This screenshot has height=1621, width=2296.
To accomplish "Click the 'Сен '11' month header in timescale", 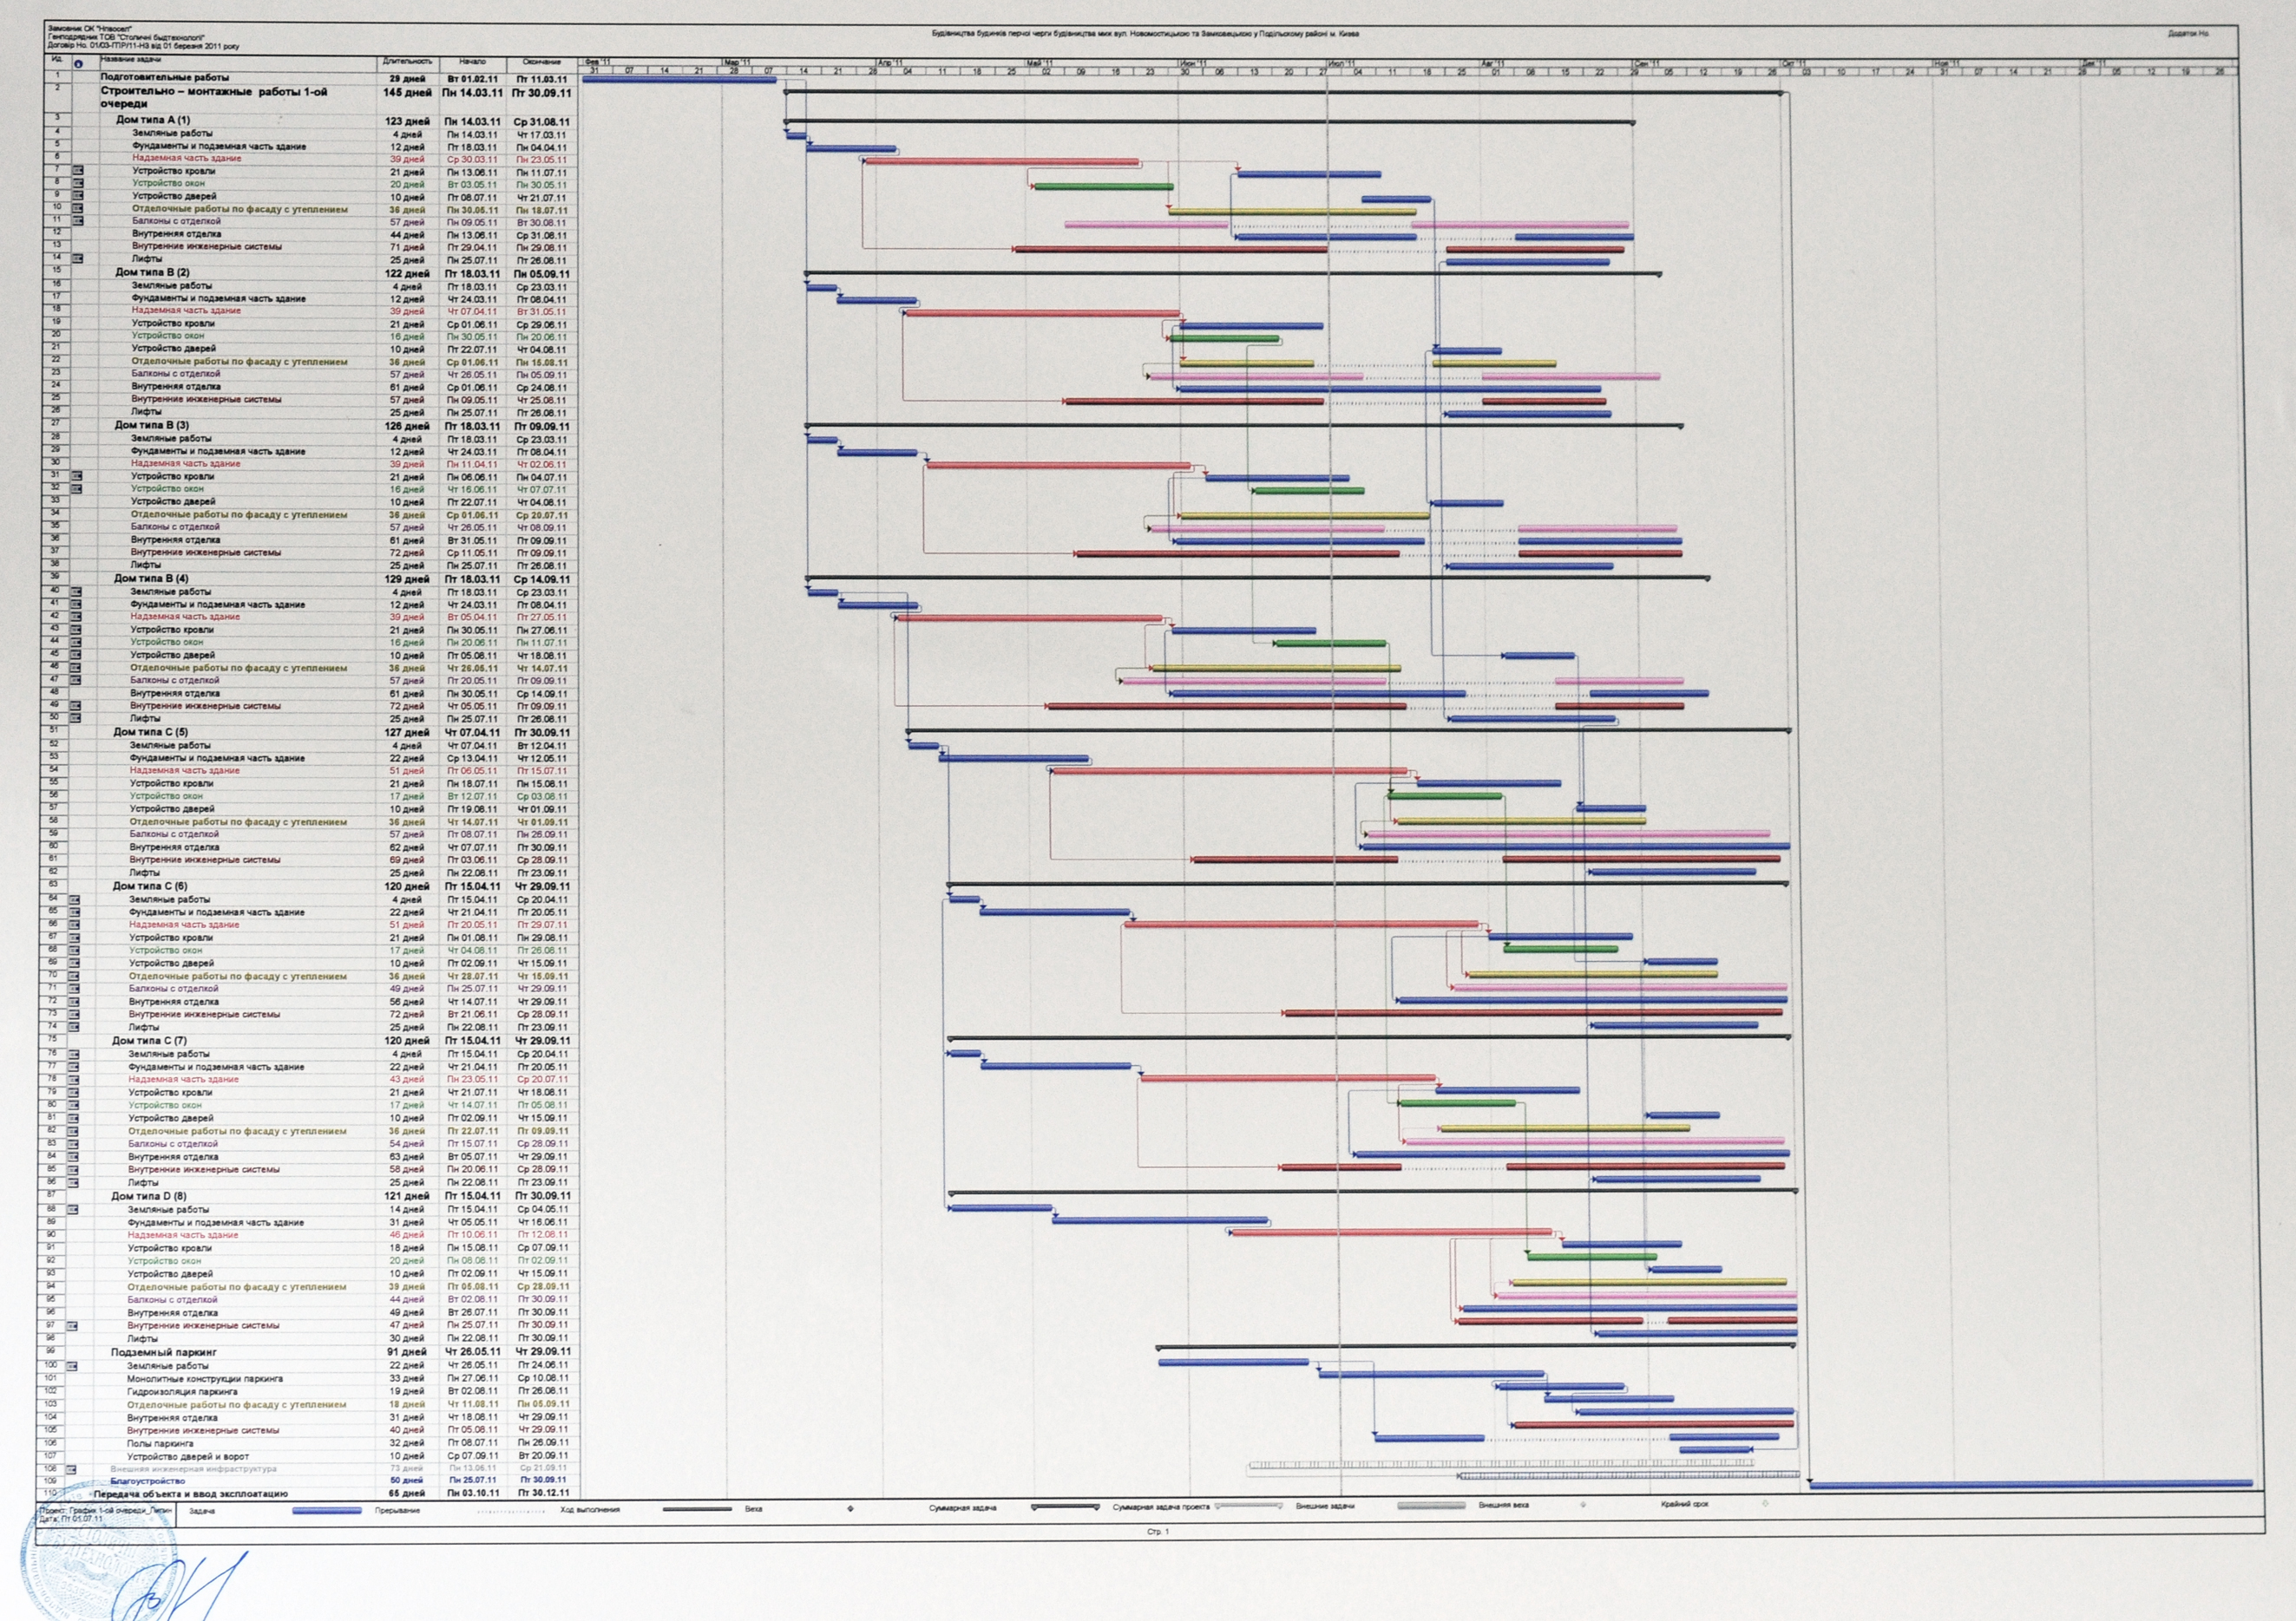I will pyautogui.click(x=1648, y=63).
